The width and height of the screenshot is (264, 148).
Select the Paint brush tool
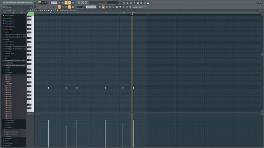[42, 10]
